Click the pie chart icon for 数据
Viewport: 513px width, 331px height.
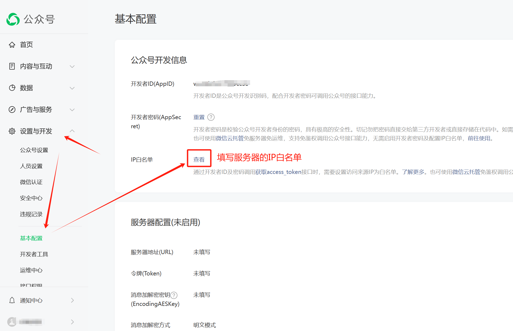tap(12, 88)
